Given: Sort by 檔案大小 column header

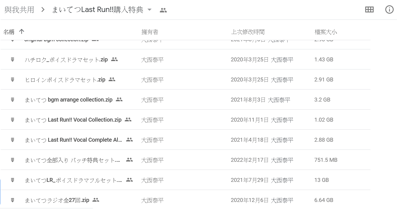Looking at the screenshot, I should [325, 32].
